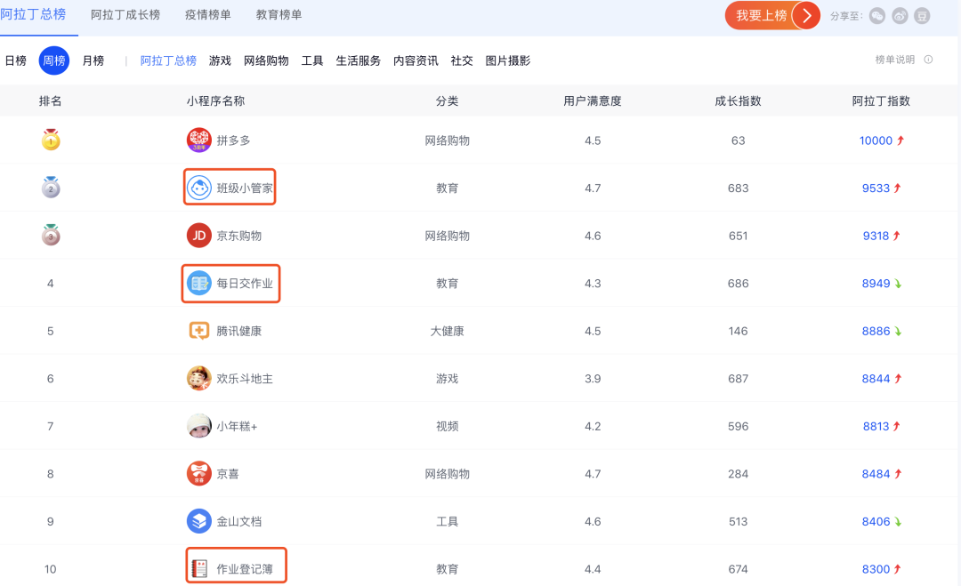The height and width of the screenshot is (586, 961).
Task: Click the 金山文档 app icon
Action: (x=198, y=522)
